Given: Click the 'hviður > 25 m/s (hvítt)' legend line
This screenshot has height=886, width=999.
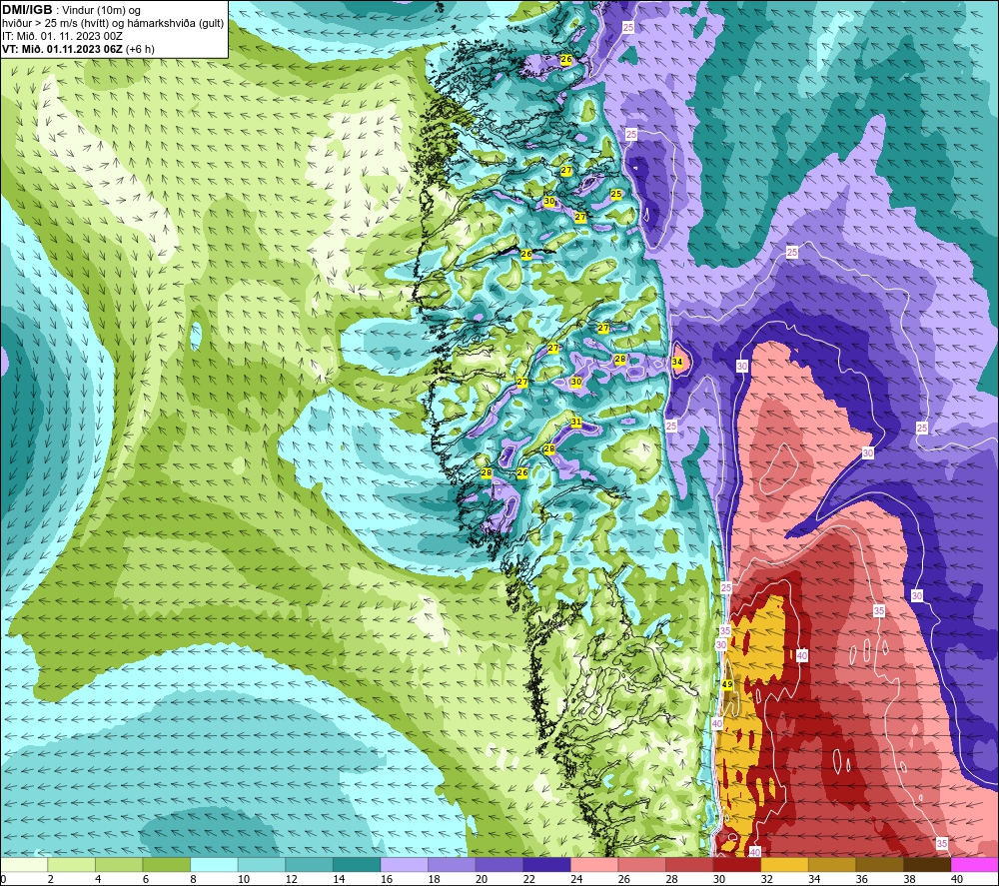Looking at the screenshot, I should (50, 24).
